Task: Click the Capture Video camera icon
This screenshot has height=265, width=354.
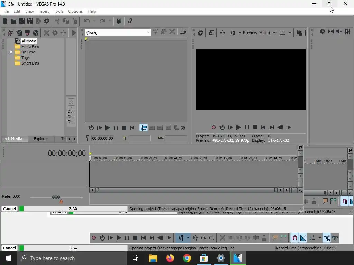Action: 27,33
